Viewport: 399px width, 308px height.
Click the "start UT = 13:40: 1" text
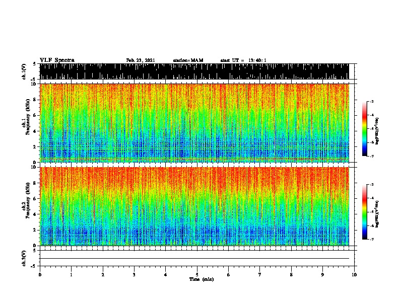coord(243,60)
